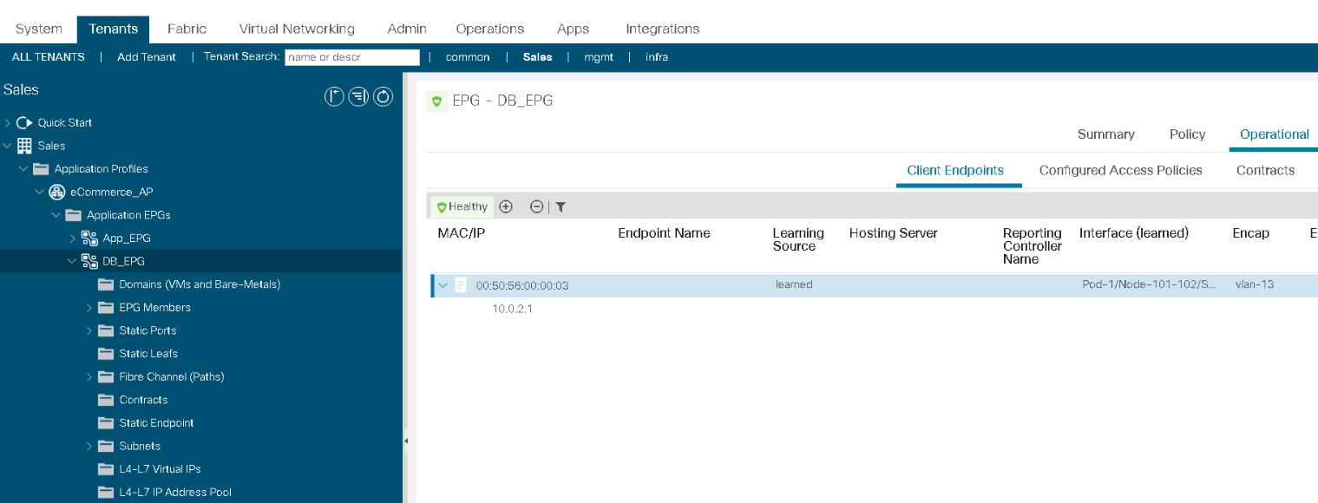Open the Admin menu tab
1318x503 pixels.
pos(407,29)
